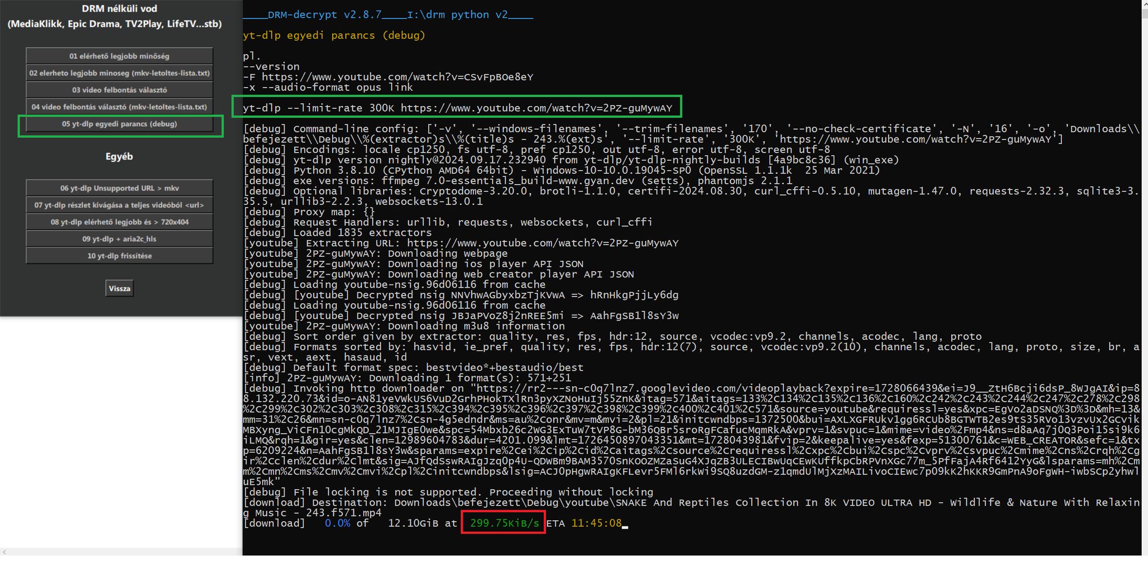Image resolution: width=1148 pixels, height=579 pixels.
Task: Choose '04 video felbontás választó (mkv-letoltes-lista.txt)'
Action: point(119,107)
